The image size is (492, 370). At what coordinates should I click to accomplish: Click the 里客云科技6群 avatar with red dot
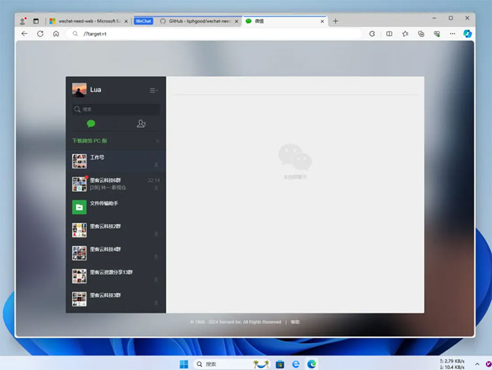[79, 184]
